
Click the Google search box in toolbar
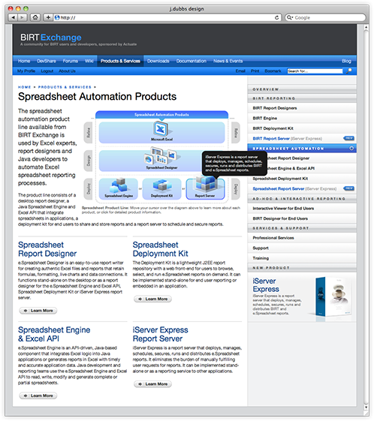(325, 17)
